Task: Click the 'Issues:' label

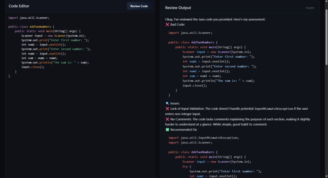Action: point(175,103)
